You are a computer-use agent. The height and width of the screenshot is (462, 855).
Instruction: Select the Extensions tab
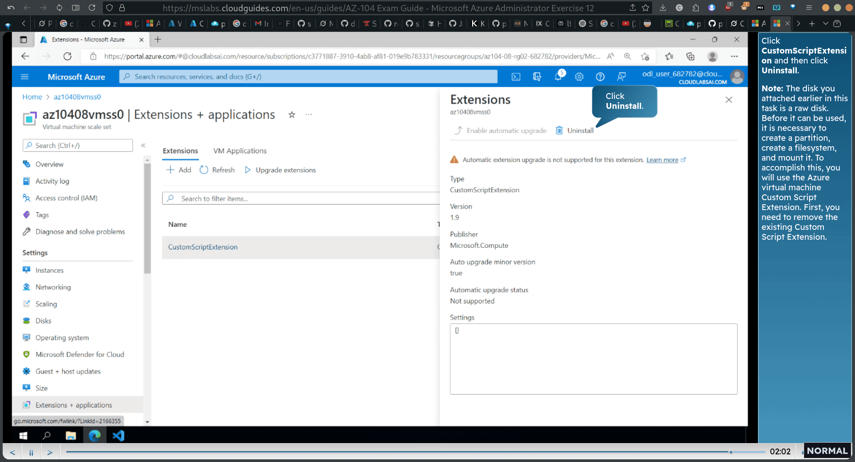tap(180, 151)
